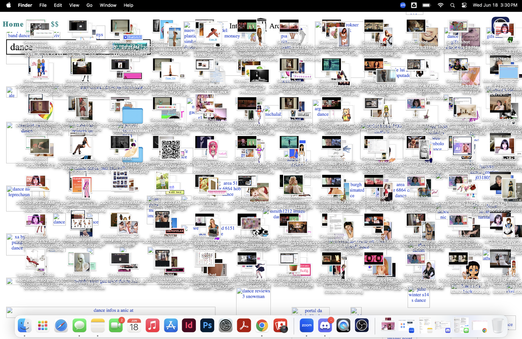Click the Home link at top left

(13, 25)
